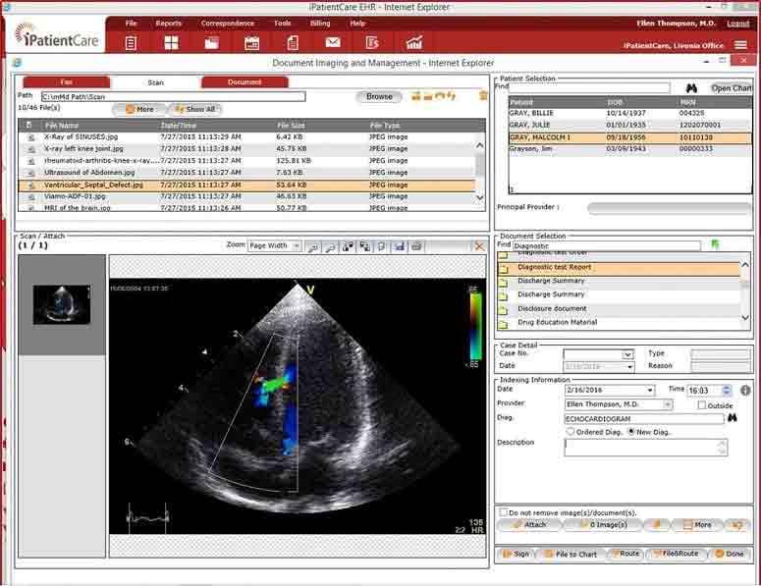Viewport: 761px width, 586px height.
Task: Click the binoculars icon next to Diag. field
Action: (x=733, y=418)
